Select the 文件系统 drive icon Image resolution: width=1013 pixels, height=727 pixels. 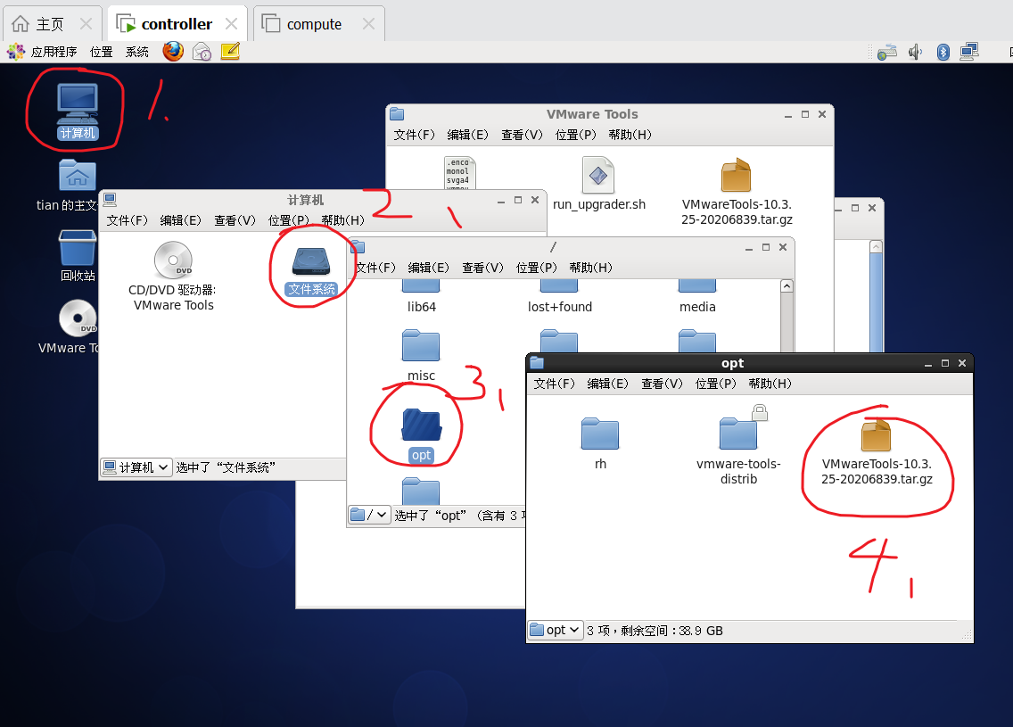coord(311,271)
